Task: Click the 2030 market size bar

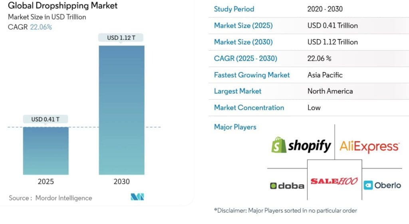Action: click(121, 110)
